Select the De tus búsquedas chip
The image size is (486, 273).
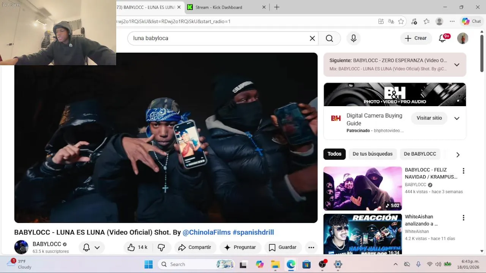pos(372,154)
